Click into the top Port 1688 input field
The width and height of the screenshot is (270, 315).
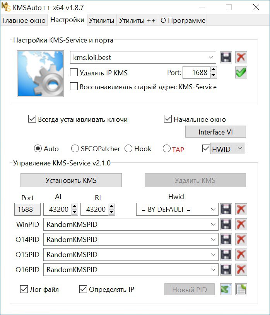(x=197, y=73)
